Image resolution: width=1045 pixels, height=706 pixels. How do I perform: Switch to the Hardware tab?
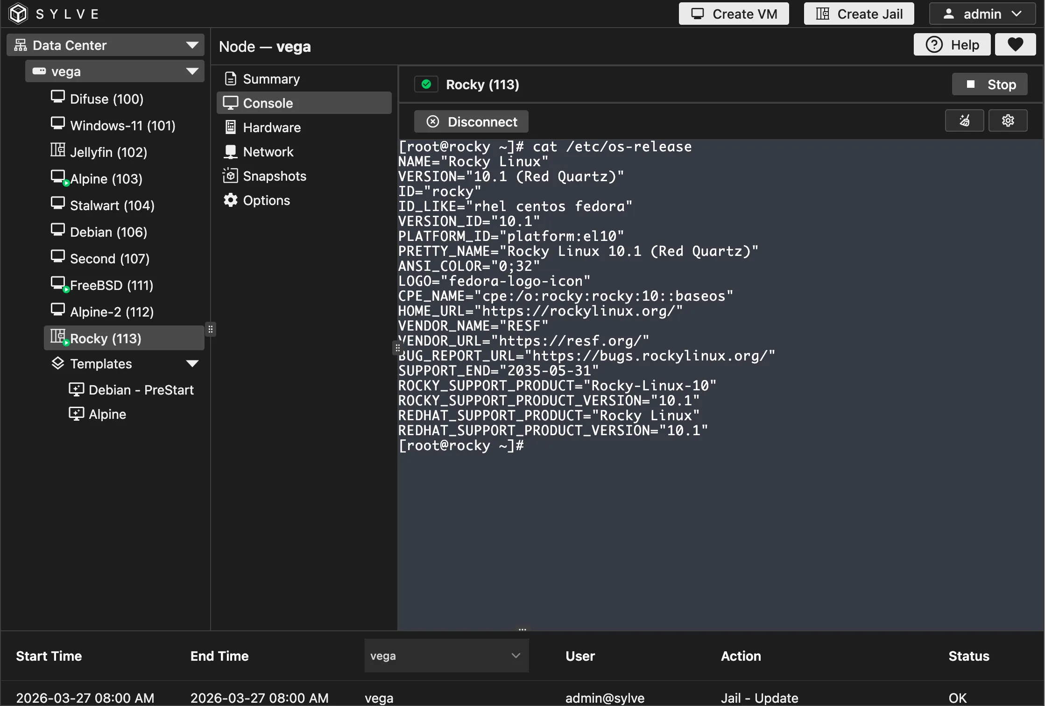click(304, 127)
